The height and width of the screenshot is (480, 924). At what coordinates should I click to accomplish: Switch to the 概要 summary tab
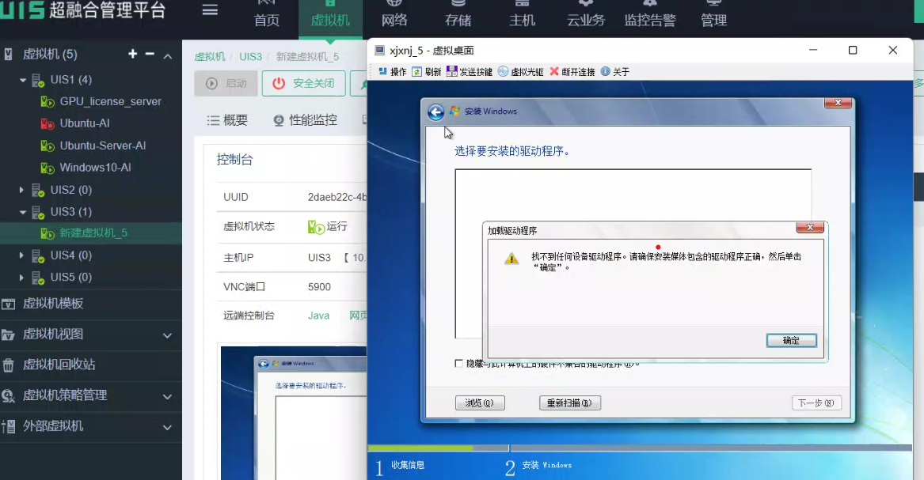click(227, 120)
